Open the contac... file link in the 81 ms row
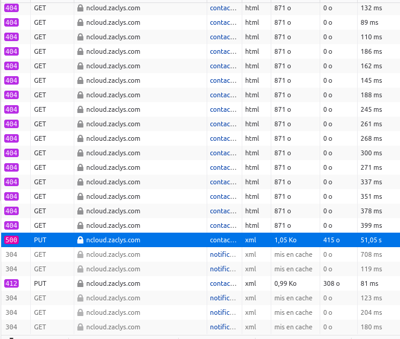The width and height of the screenshot is (400, 339). tap(223, 283)
